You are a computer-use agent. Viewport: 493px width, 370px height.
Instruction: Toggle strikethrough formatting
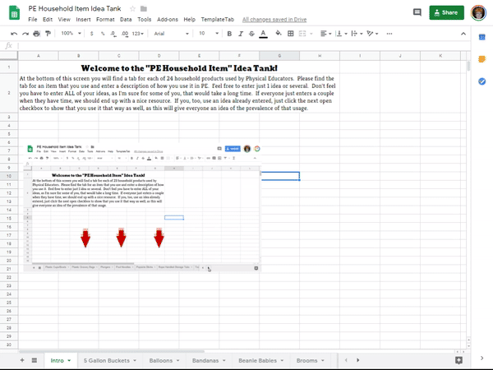pyautogui.click(x=251, y=34)
